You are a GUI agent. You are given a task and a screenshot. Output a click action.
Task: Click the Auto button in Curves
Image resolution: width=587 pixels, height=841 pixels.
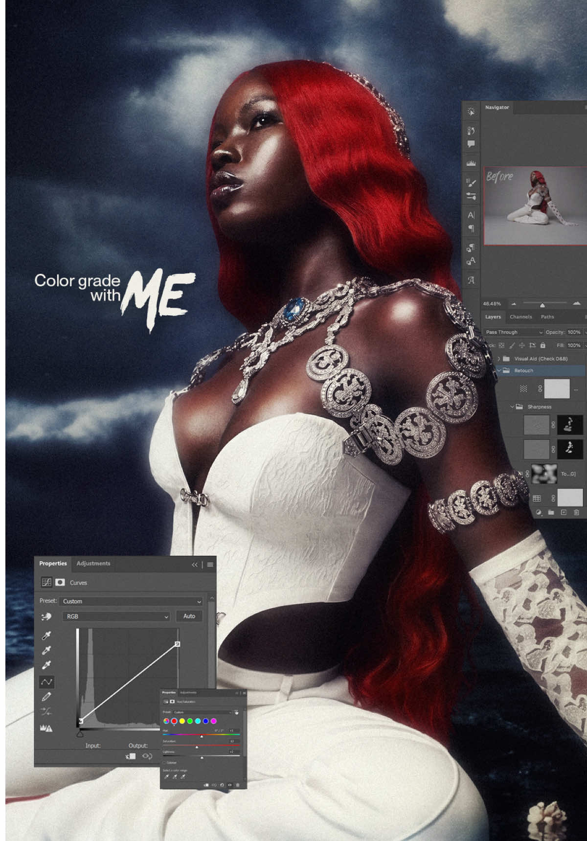click(x=189, y=616)
